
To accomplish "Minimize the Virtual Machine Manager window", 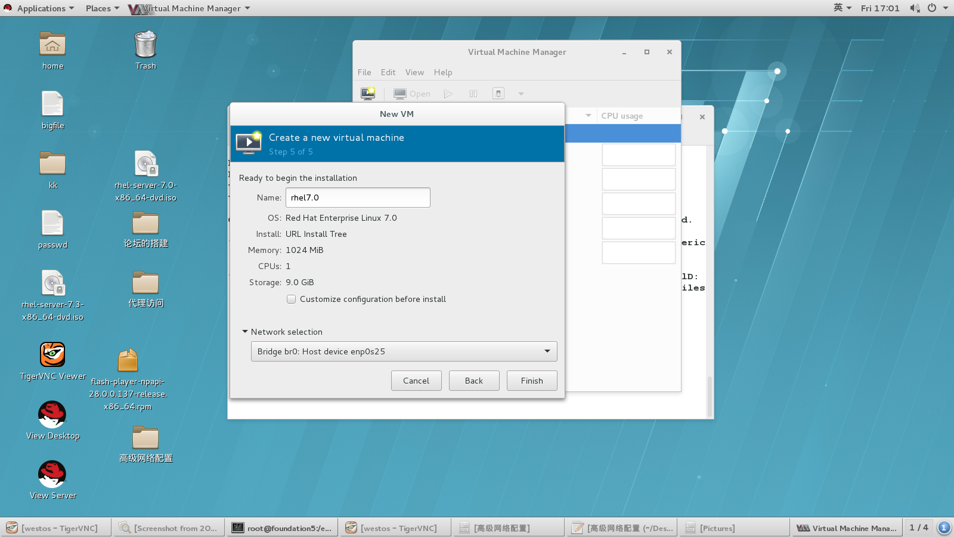I will coord(624,52).
